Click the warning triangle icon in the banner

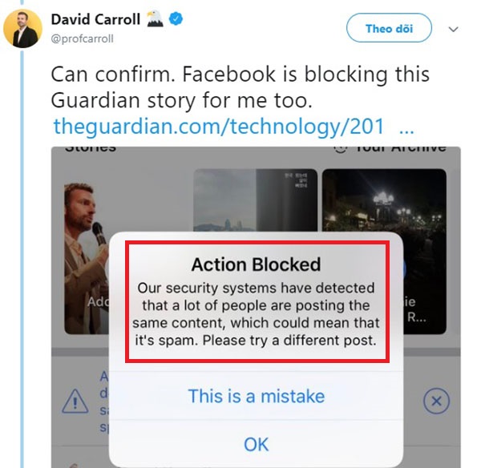75,401
